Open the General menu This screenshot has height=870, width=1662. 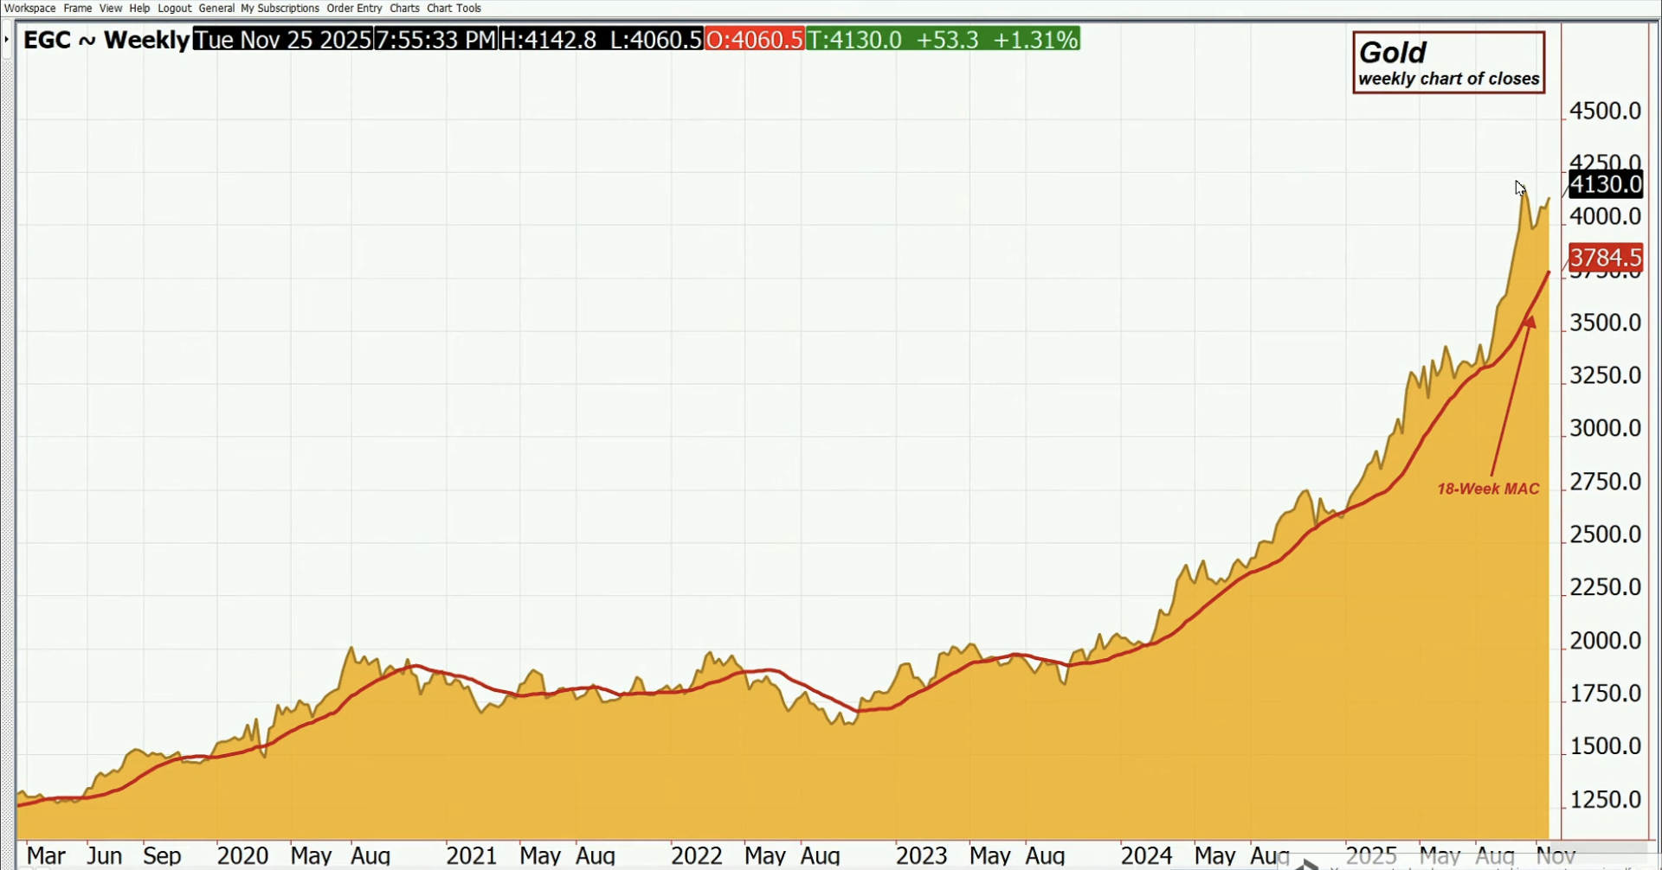point(216,9)
